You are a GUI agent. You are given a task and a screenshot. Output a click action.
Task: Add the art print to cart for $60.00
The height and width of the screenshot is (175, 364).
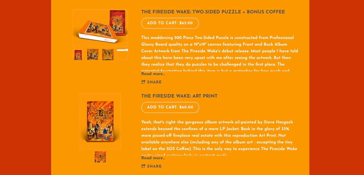click(x=170, y=107)
